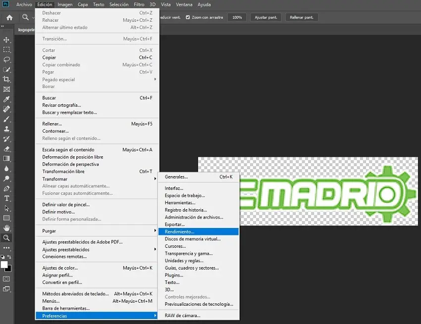Select the History Brush tool
This screenshot has width=421, height=324.
coord(6,139)
